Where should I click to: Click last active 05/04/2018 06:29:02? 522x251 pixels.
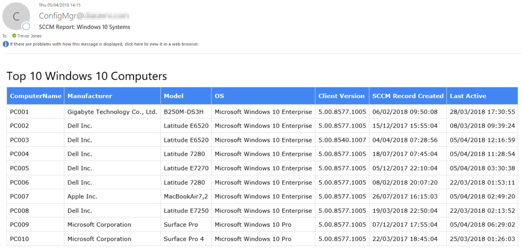click(482, 224)
